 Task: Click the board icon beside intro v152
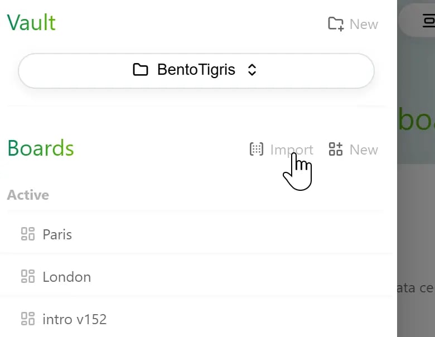click(28, 319)
